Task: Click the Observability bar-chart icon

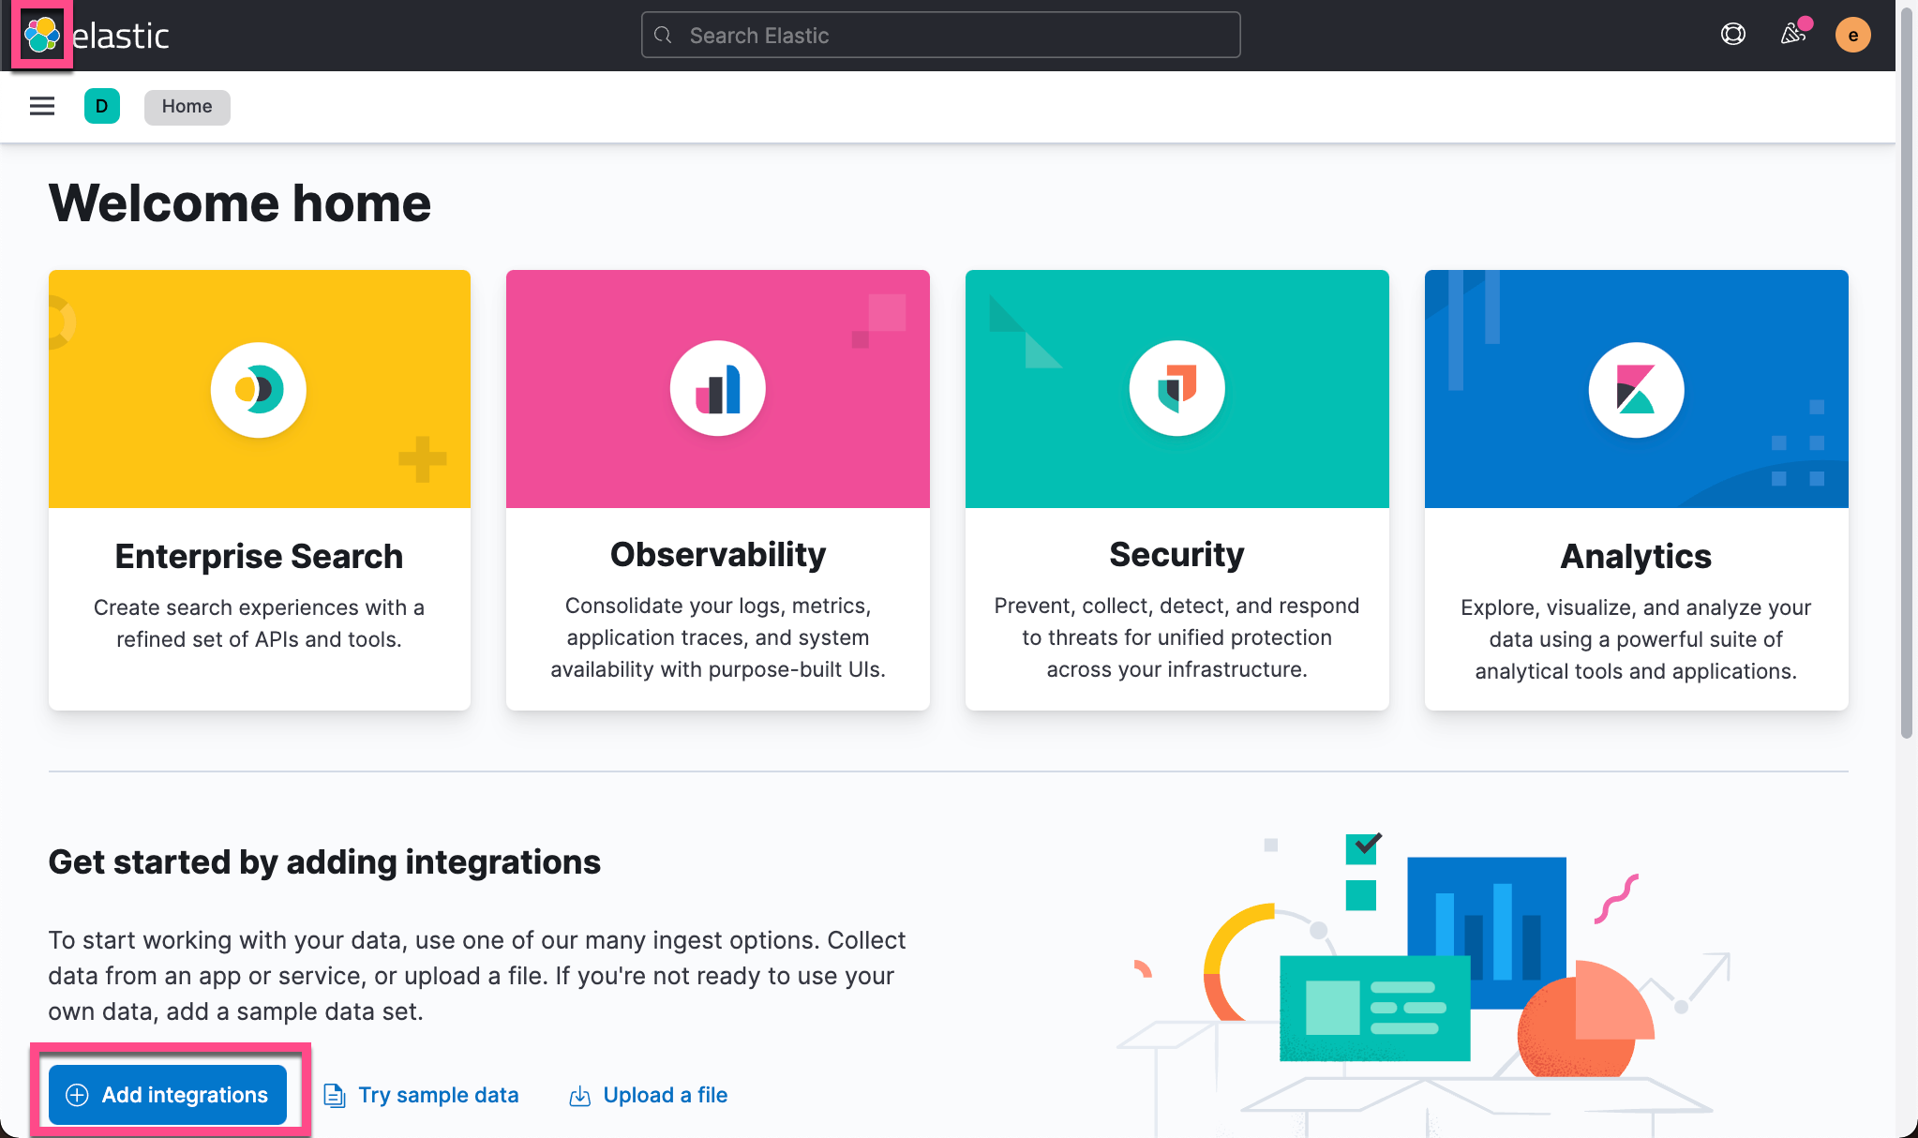Action: 717,388
